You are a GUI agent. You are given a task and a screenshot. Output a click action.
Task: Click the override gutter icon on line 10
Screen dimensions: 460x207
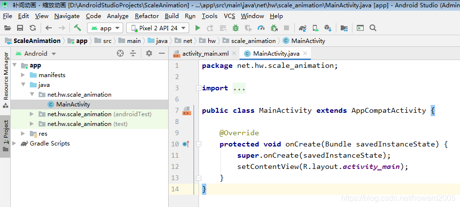(186, 144)
